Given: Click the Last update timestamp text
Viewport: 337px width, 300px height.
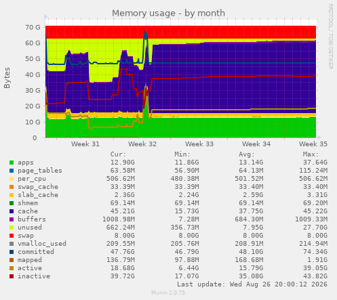Looking at the screenshot, I should tap(252, 284).
